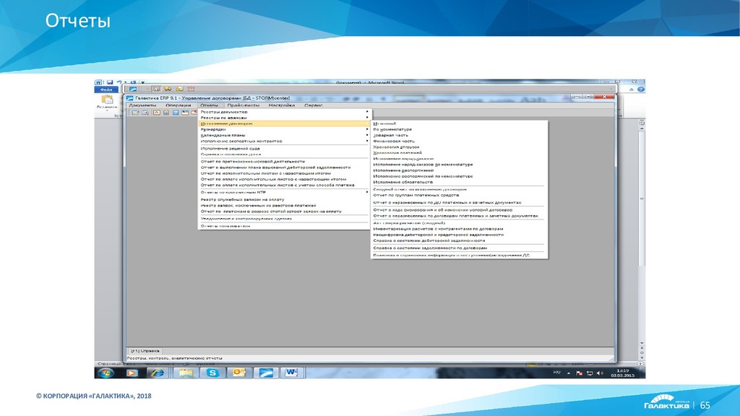Viewport: 740px width, 416px height.
Task: Expand the Разнарядки submenu
Action: [284, 129]
